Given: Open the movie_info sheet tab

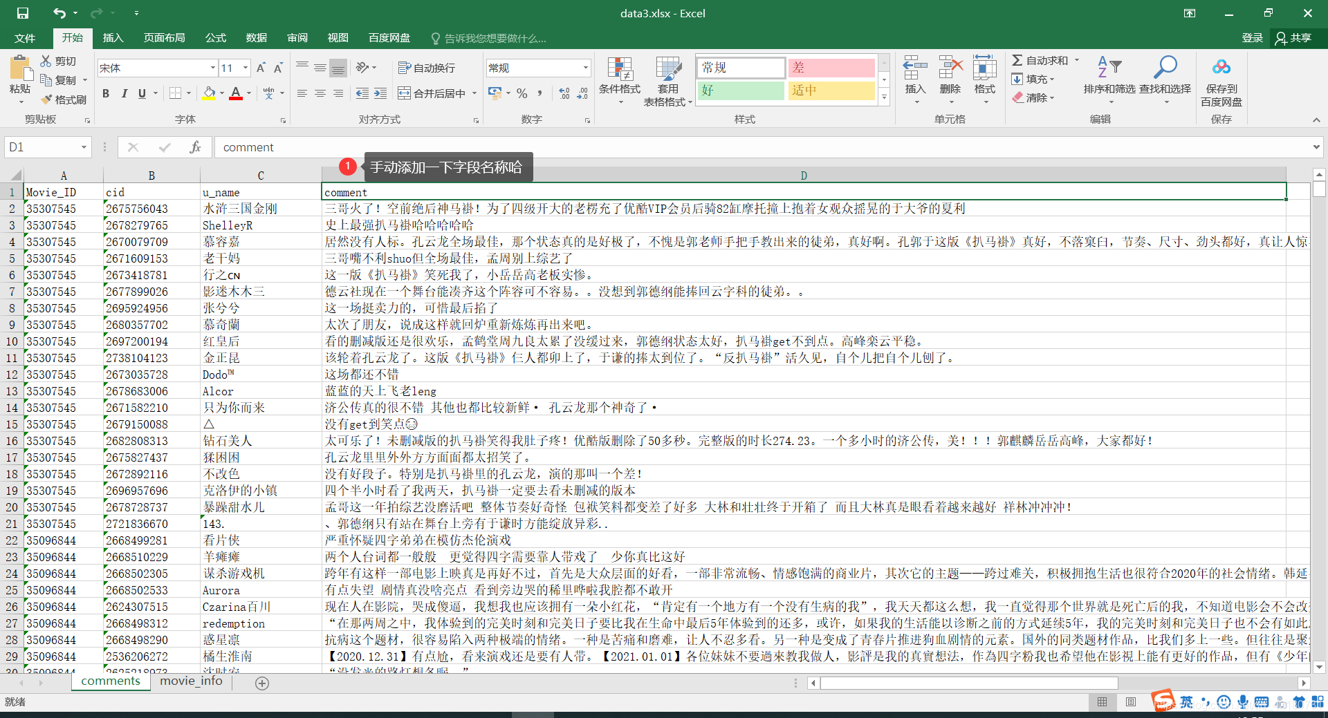Looking at the screenshot, I should (x=192, y=681).
